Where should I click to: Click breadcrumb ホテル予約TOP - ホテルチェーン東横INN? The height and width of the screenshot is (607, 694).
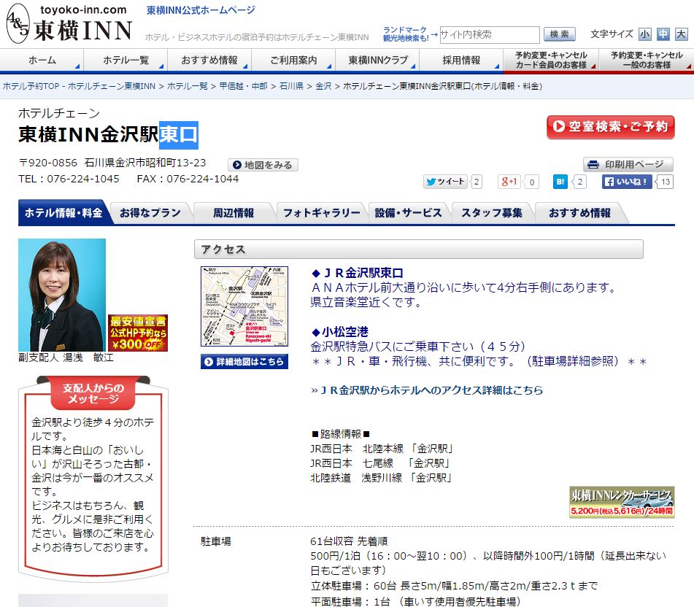[x=80, y=86]
